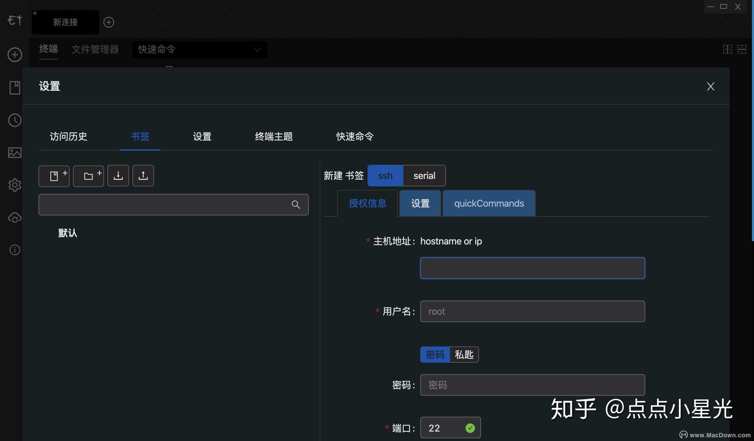This screenshot has height=441, width=754.
Task: Open the 快速命令 dropdown in the toolbar
Action: [x=199, y=50]
